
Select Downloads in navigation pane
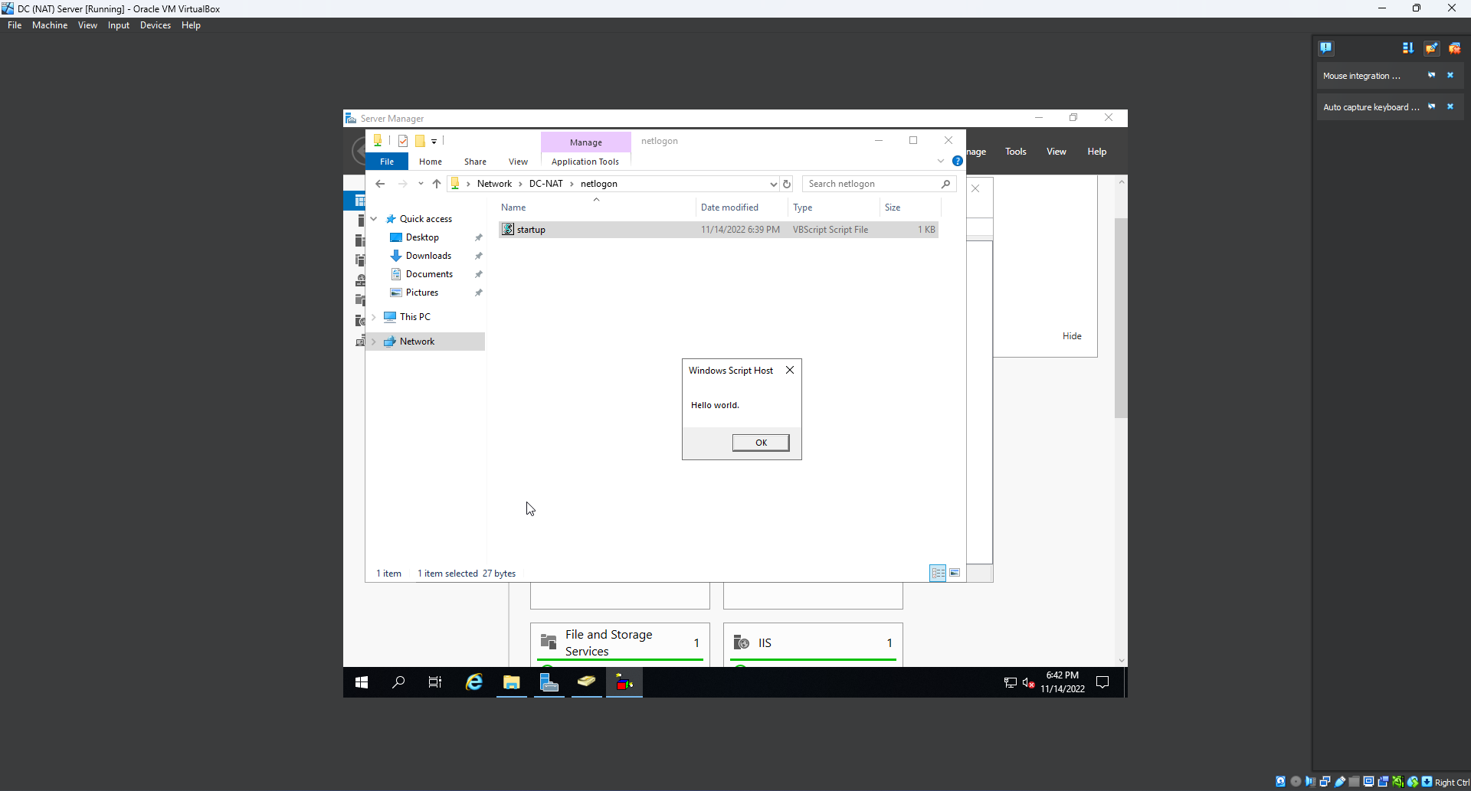(x=428, y=256)
